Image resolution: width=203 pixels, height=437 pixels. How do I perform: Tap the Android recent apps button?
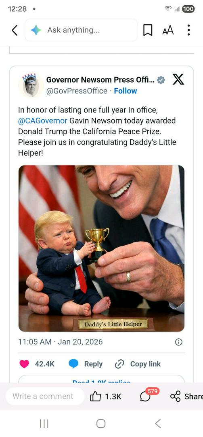coord(44,424)
